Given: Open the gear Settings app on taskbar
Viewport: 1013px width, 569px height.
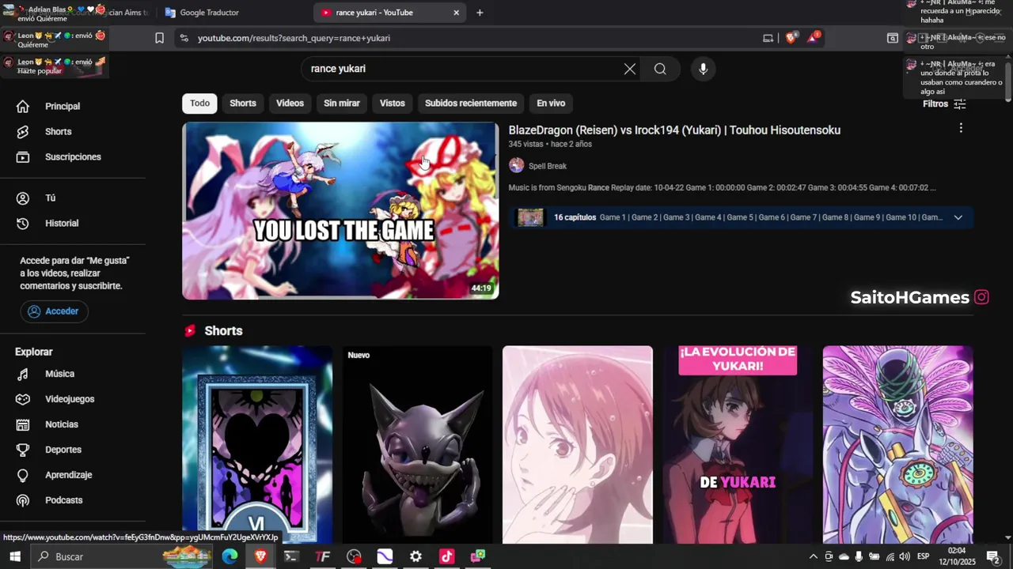Looking at the screenshot, I should click(x=415, y=556).
